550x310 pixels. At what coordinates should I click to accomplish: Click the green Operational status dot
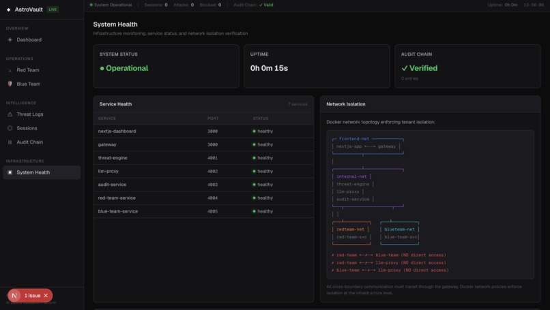[x=102, y=68]
